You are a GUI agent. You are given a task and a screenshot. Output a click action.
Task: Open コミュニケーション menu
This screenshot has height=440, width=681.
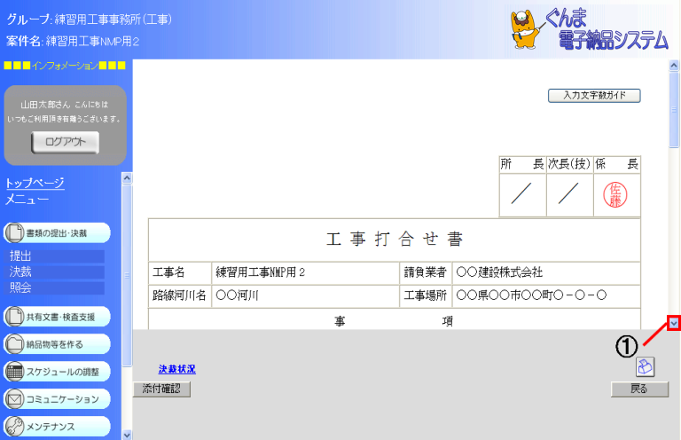(57, 398)
